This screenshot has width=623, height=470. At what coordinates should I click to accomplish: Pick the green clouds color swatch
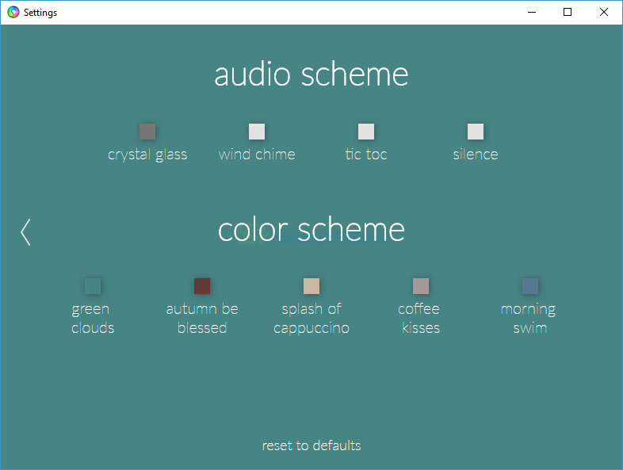93,286
